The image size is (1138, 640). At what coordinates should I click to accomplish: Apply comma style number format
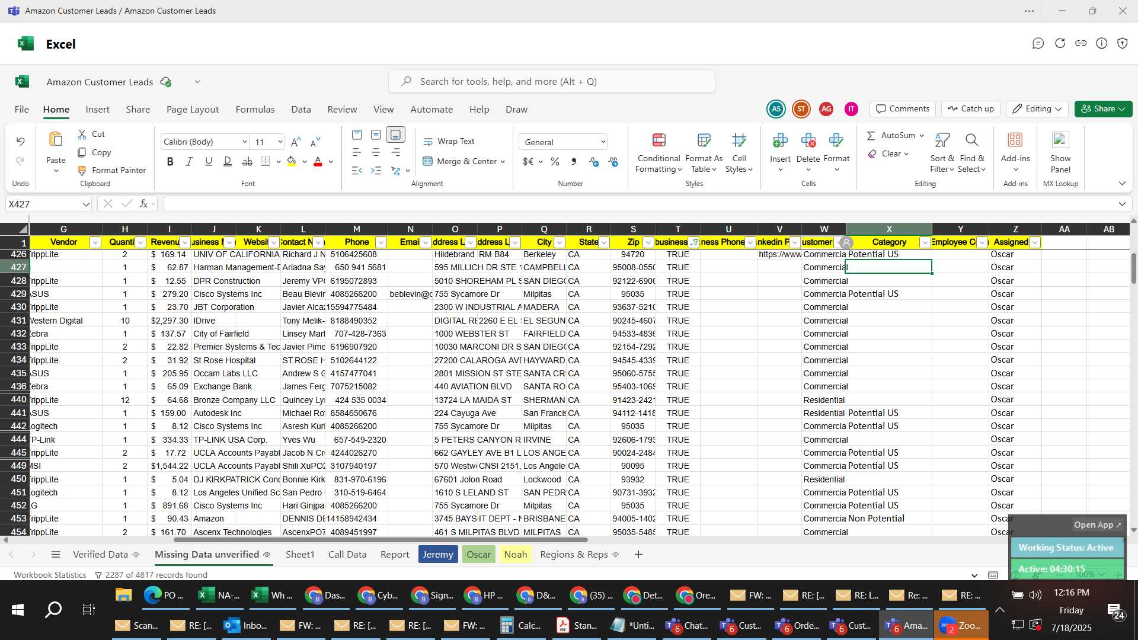[x=573, y=161]
